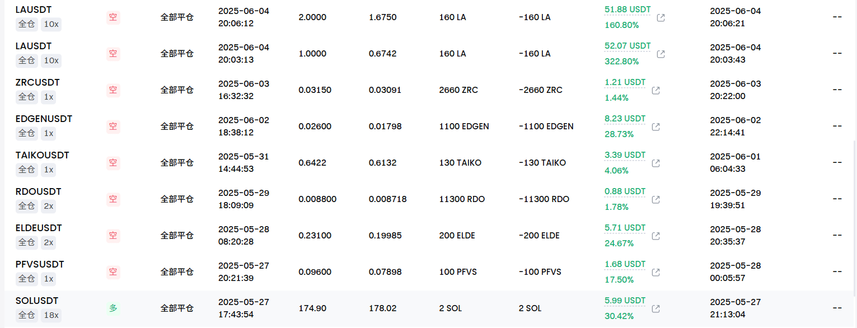The image size is (857, 328).
Task: Click the 全仓 tag under TAIKOUSDT
Action: (27, 170)
